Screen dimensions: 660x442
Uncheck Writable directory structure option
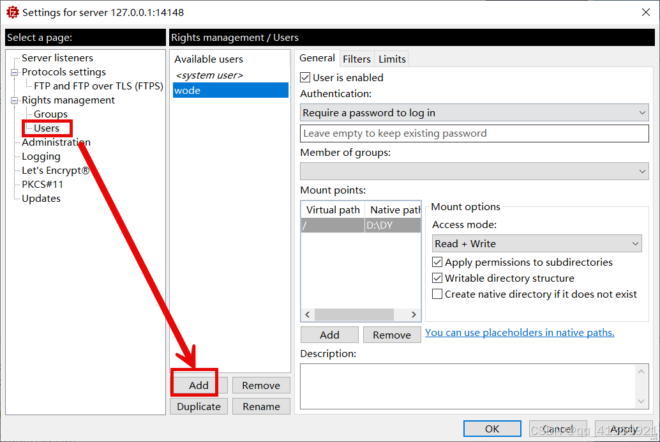(437, 278)
